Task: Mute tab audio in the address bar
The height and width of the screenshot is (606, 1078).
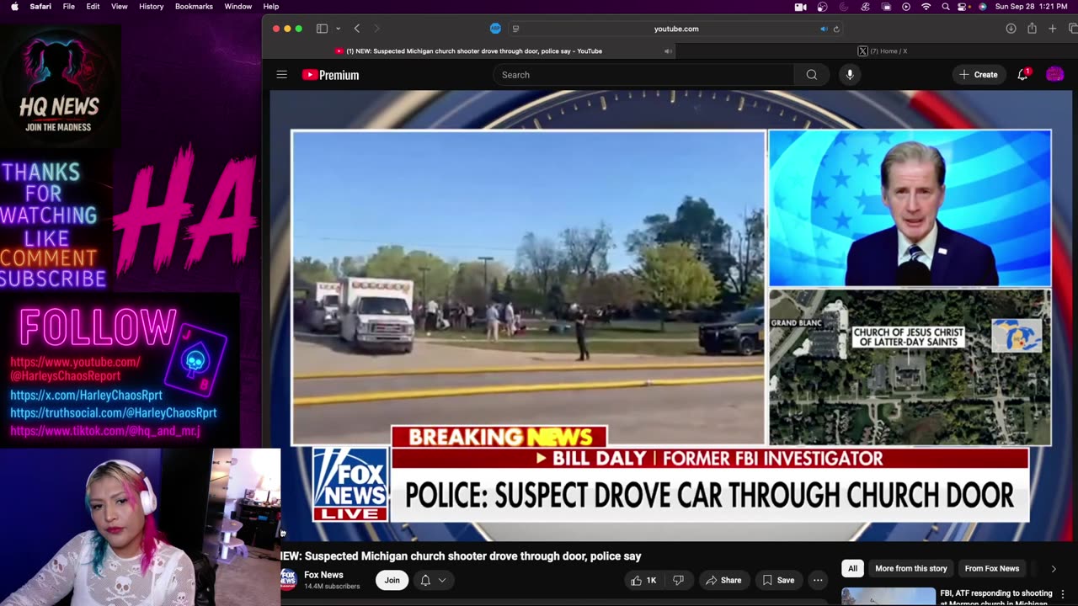Action: click(823, 29)
